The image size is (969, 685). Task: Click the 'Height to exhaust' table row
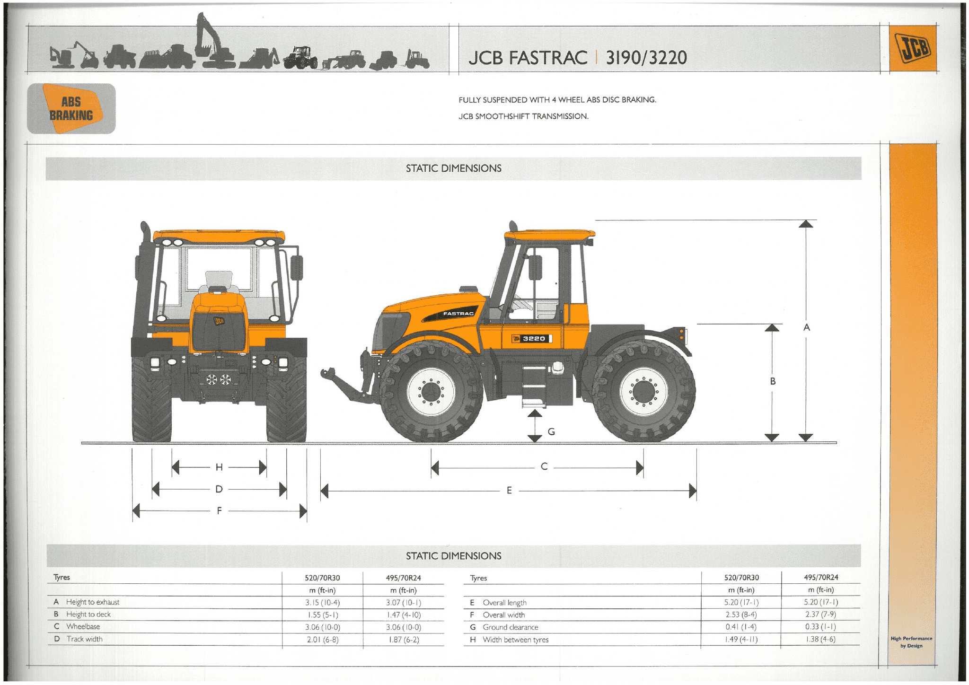point(93,602)
